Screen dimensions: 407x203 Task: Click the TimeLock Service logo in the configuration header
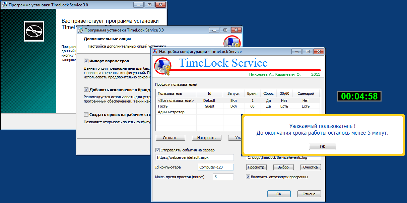tap(163, 67)
